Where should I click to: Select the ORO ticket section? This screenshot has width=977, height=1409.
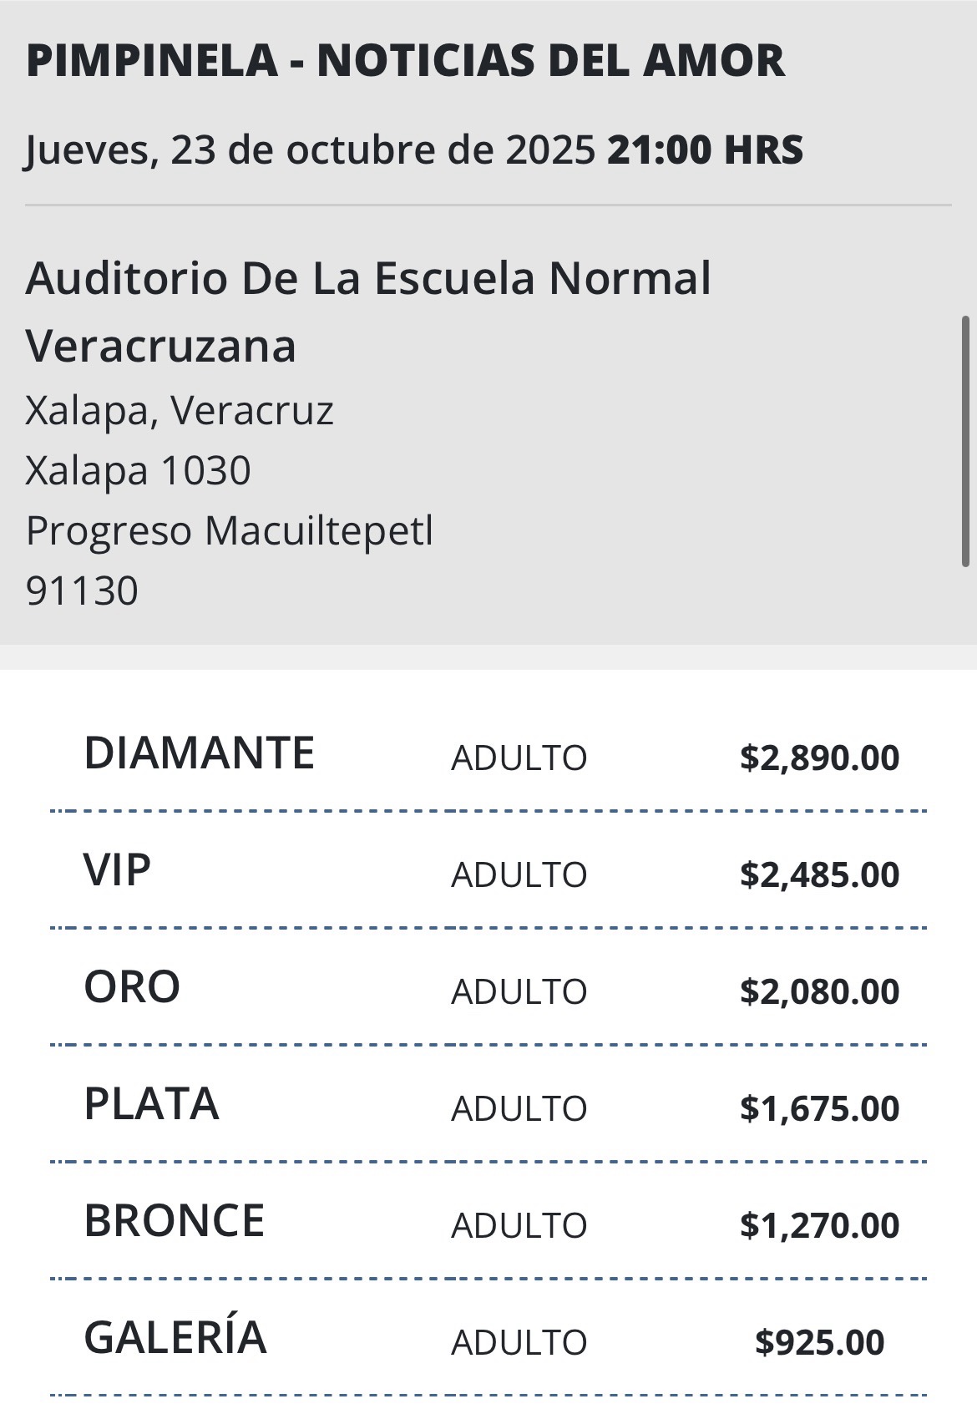point(132,986)
